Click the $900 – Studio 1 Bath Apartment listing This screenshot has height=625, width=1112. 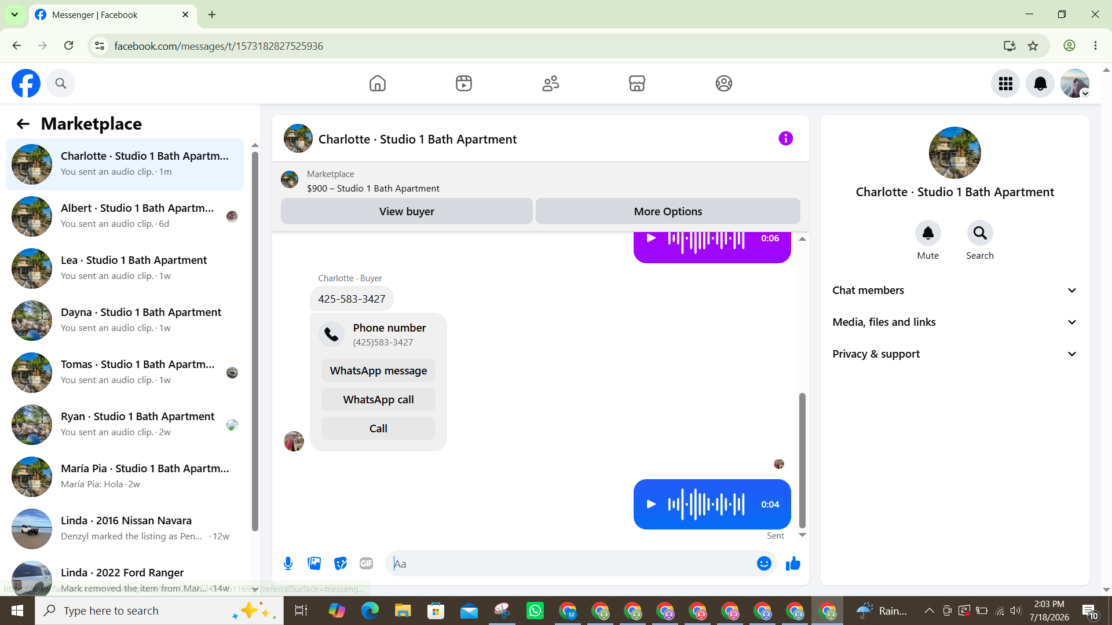tap(373, 188)
